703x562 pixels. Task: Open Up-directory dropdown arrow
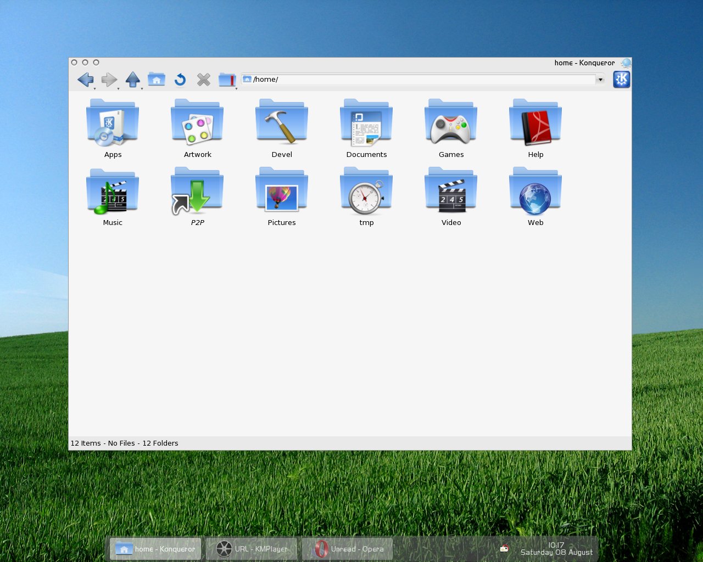[142, 88]
